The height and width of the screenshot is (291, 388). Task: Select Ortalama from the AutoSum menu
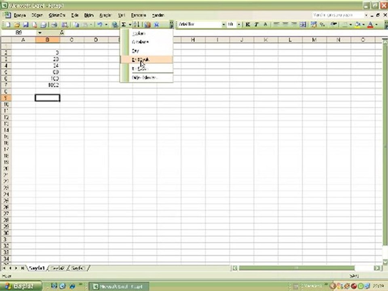[146, 42]
